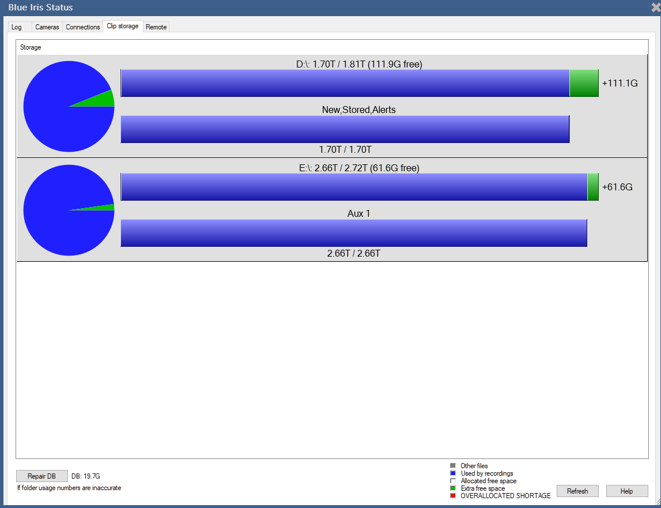Click the blue Used by recordings legend swatch
Viewport: 661px width, 508px height.
coord(453,473)
